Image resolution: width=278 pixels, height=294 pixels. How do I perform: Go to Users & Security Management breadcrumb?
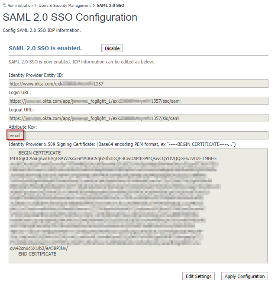[x=65, y=6]
